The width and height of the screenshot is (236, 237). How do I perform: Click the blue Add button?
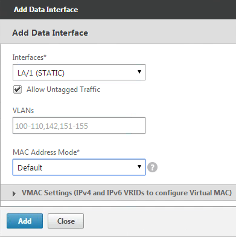coord(25,221)
